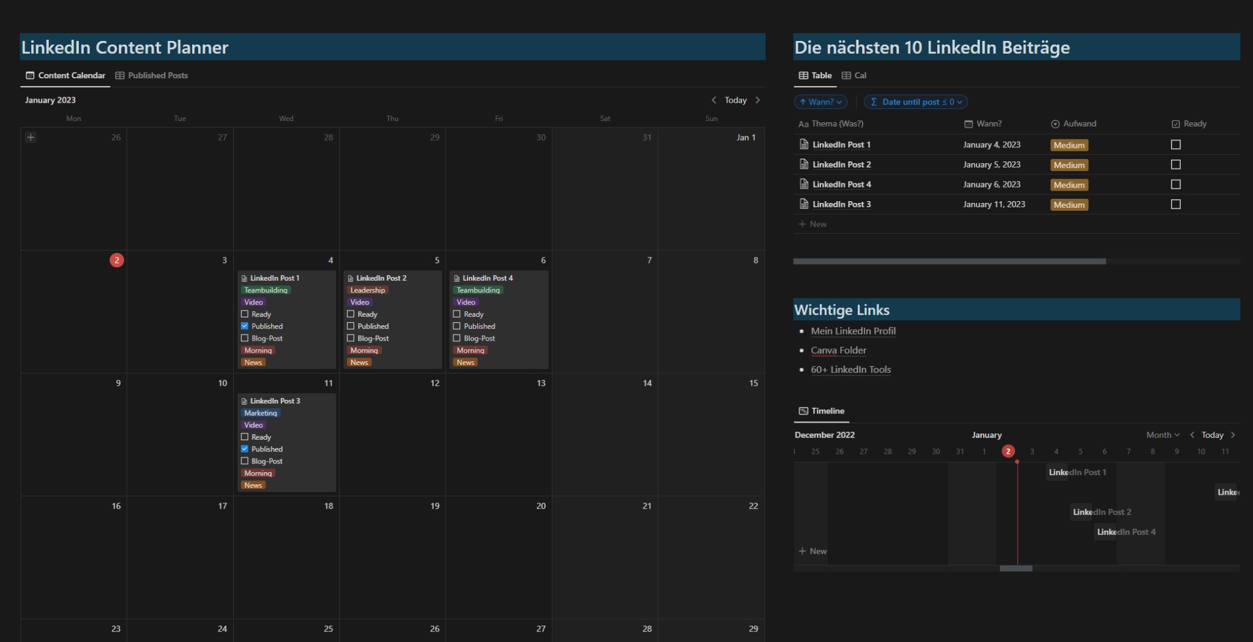
Task: Check the Ready checkbox for LinkedIn Post 1
Action: (x=1175, y=144)
